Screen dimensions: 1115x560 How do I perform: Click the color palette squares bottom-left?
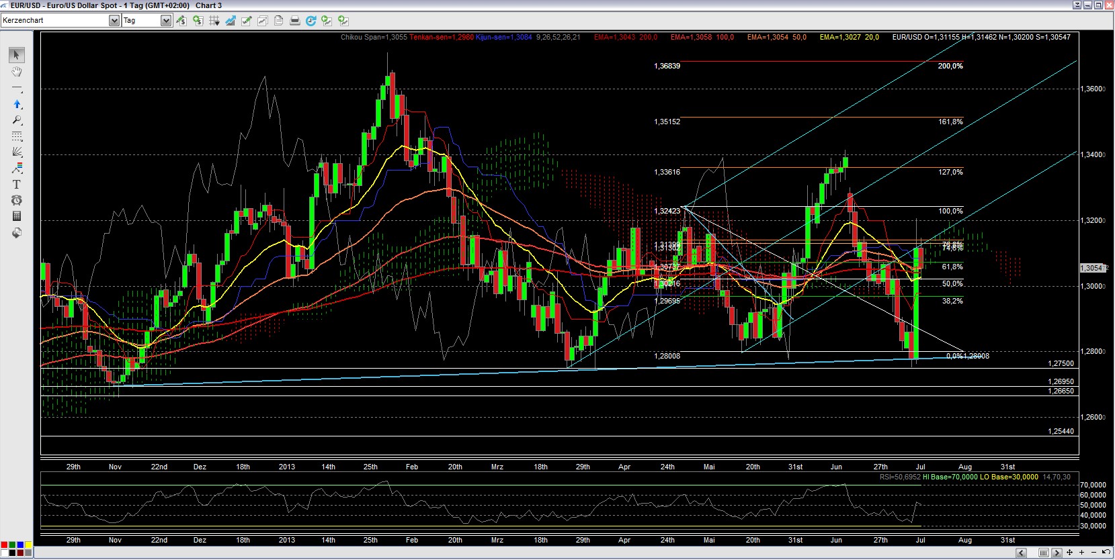(16, 549)
